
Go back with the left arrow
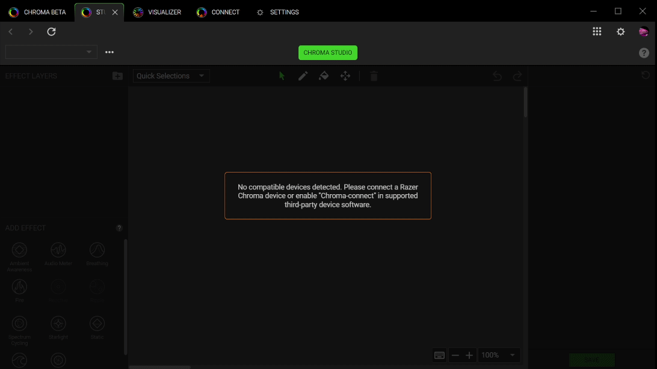pyautogui.click(x=11, y=31)
